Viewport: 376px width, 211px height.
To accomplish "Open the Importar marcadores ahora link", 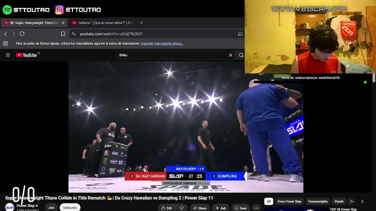I will pyautogui.click(x=162, y=43).
